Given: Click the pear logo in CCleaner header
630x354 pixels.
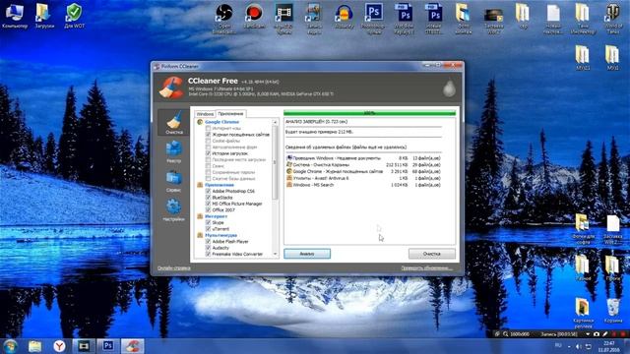Looking at the screenshot, I should point(449,88).
